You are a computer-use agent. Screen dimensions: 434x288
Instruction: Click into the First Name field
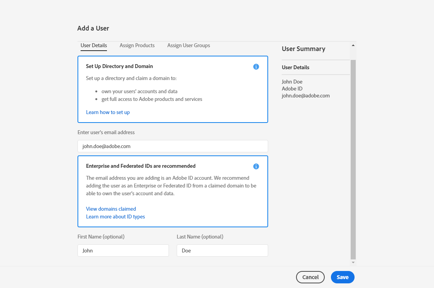click(123, 251)
